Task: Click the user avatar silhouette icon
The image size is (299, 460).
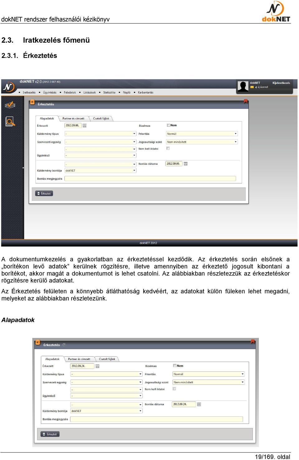Action: [x=243, y=86]
